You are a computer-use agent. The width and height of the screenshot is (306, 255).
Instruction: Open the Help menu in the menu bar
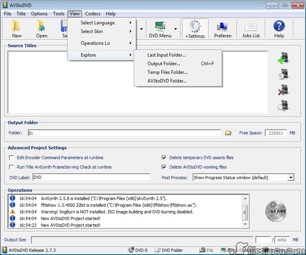pos(111,14)
